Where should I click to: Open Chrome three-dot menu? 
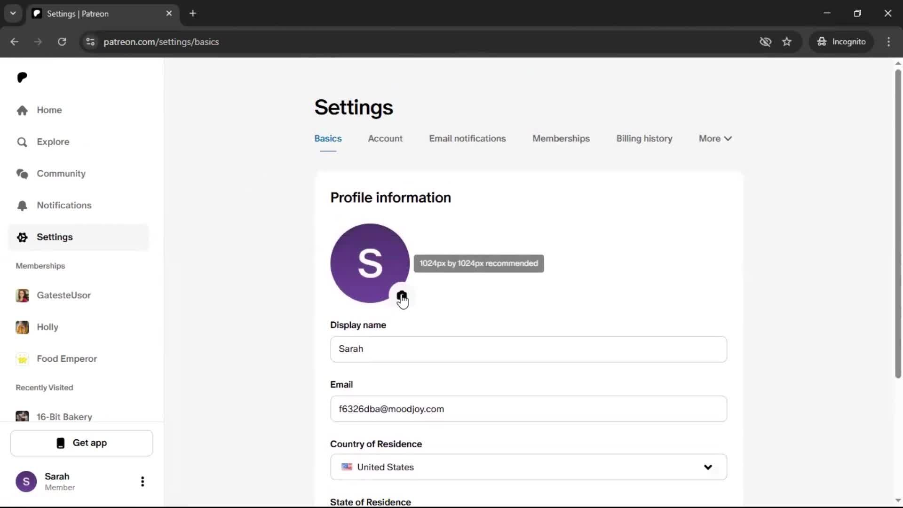pos(888,42)
